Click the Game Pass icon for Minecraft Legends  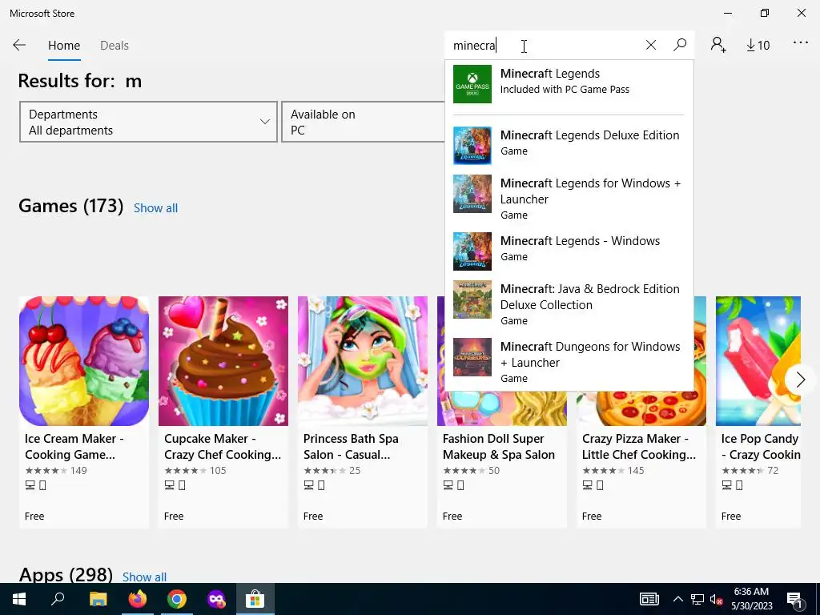[x=472, y=83]
